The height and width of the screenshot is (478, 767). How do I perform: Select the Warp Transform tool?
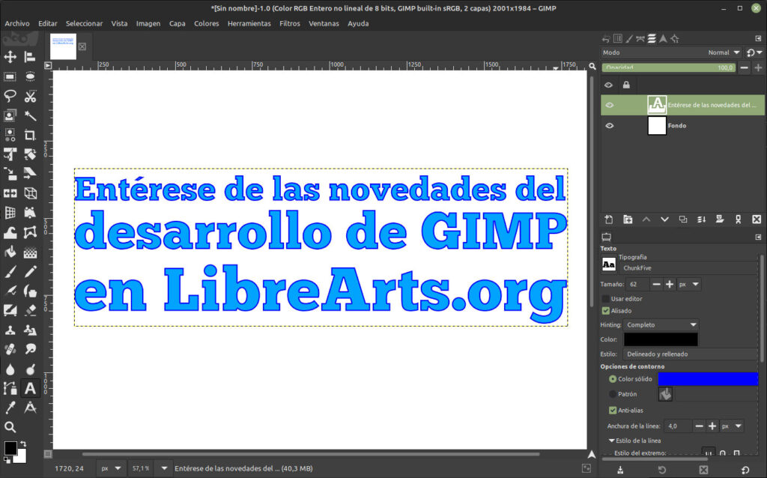[x=10, y=232]
